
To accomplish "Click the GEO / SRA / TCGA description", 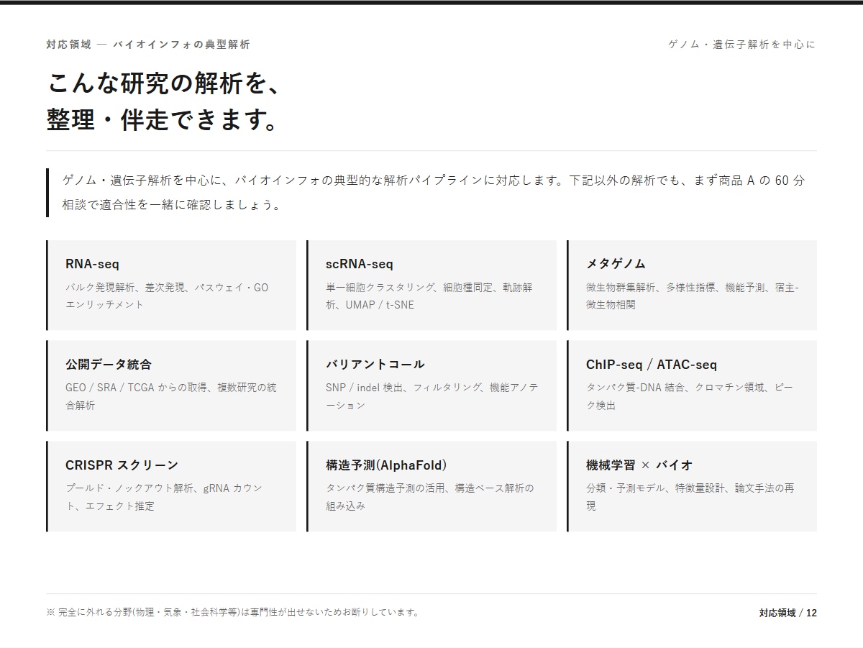I will click(x=171, y=396).
